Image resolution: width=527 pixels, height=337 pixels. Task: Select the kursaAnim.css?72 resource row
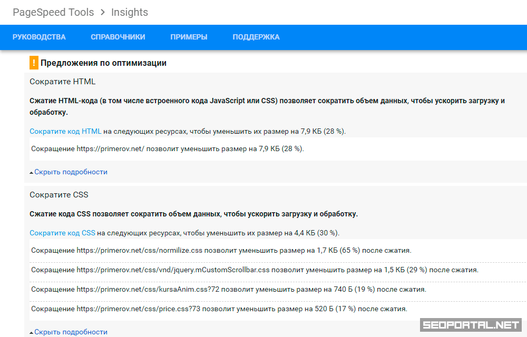(228, 289)
